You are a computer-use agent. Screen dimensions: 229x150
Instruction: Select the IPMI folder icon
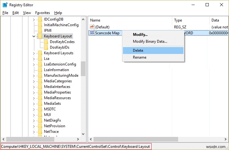pos(40,31)
